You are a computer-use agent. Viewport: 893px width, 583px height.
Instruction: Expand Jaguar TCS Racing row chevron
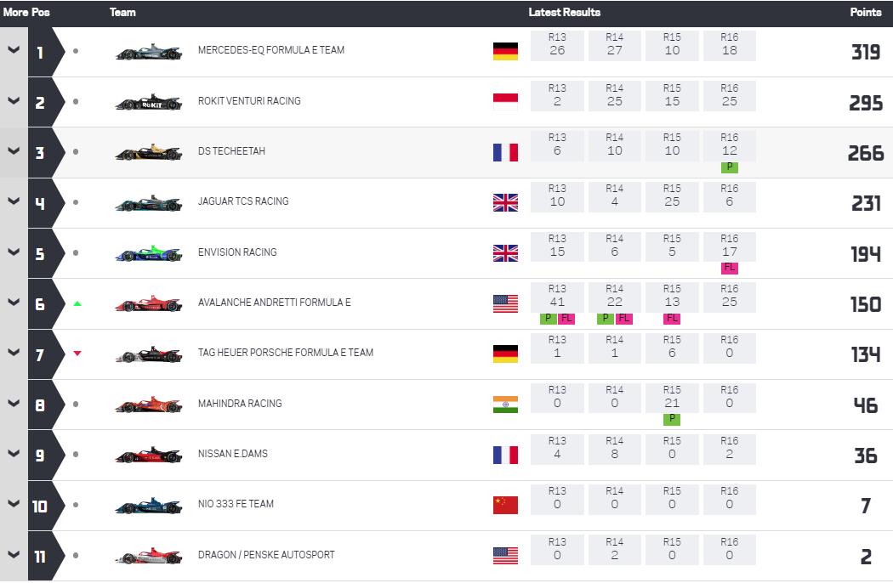14,201
